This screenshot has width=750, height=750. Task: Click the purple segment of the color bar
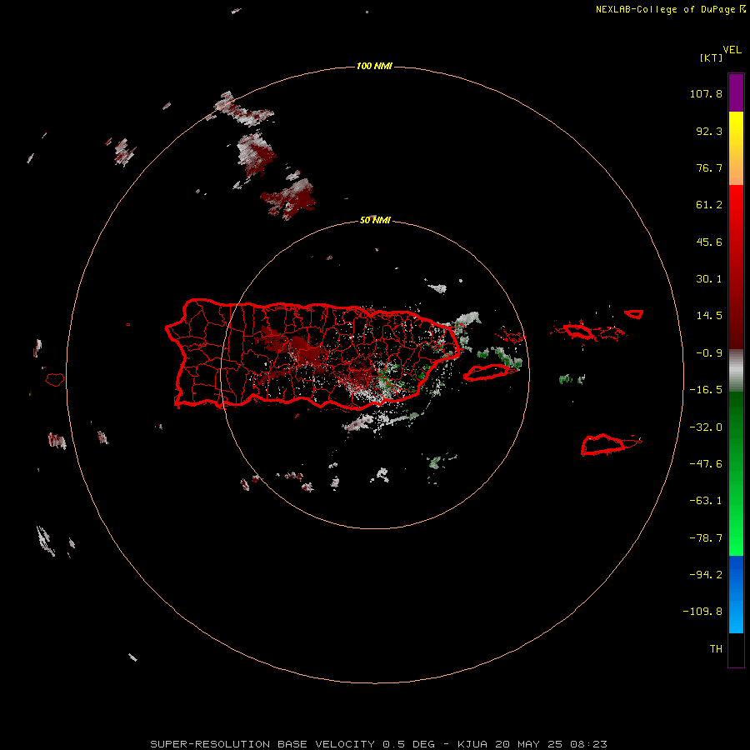coord(736,92)
